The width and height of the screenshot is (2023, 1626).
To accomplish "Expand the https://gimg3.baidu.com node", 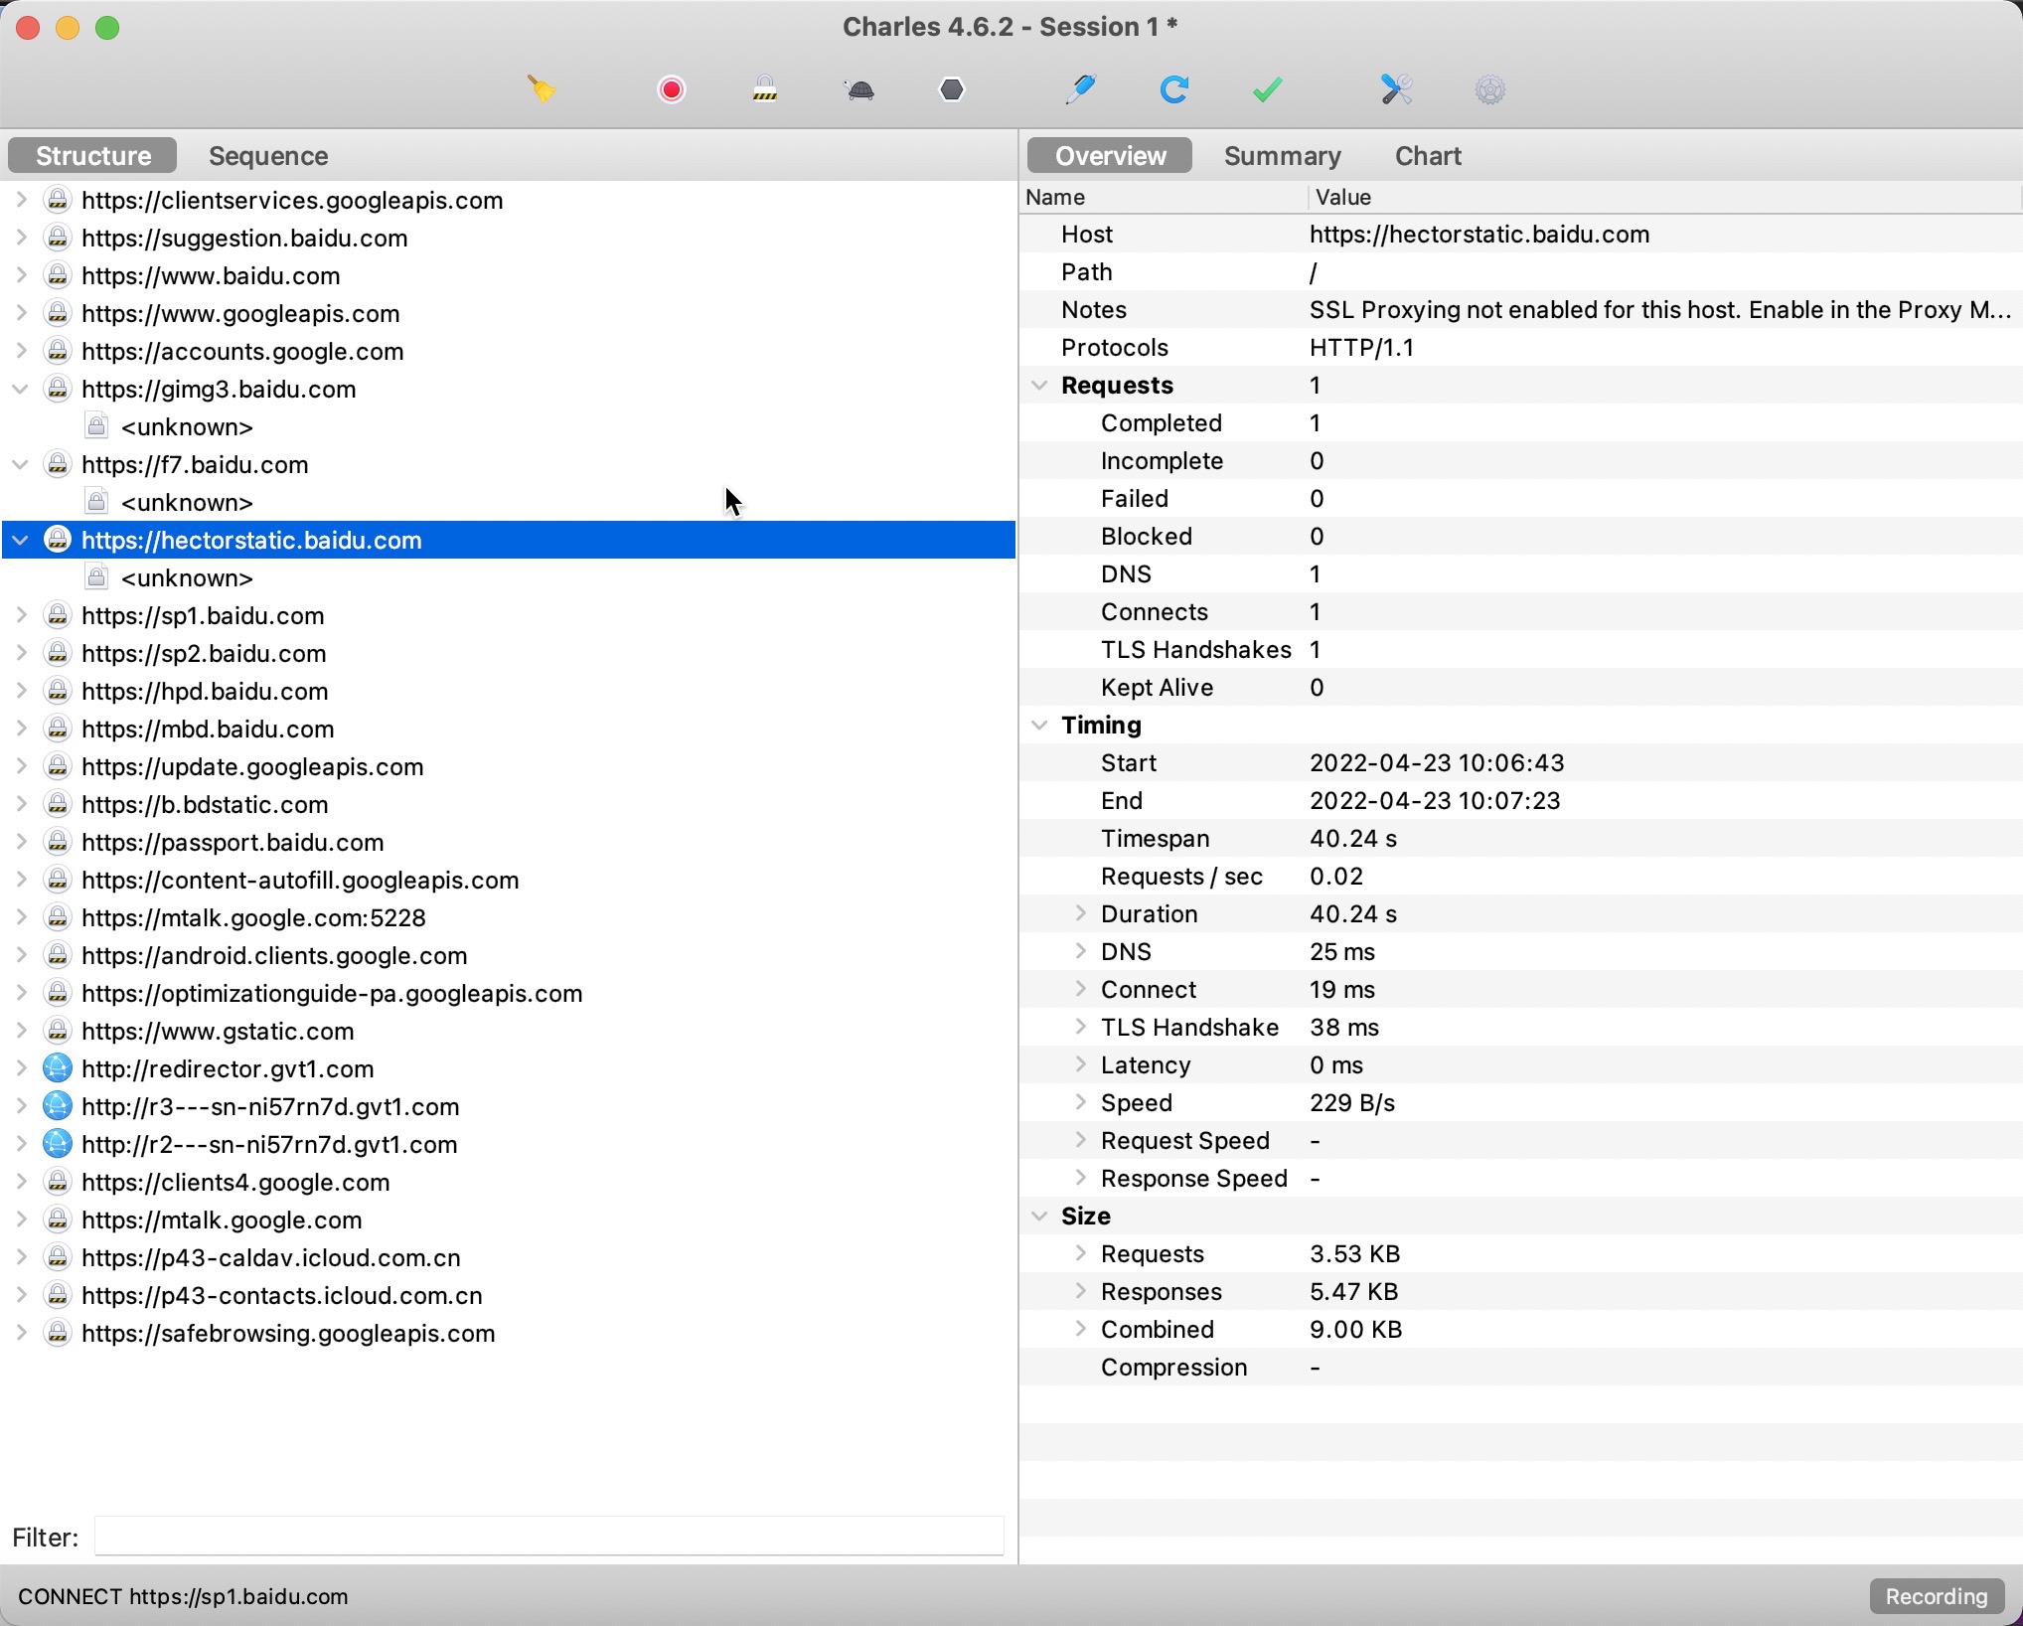I will click(x=17, y=389).
